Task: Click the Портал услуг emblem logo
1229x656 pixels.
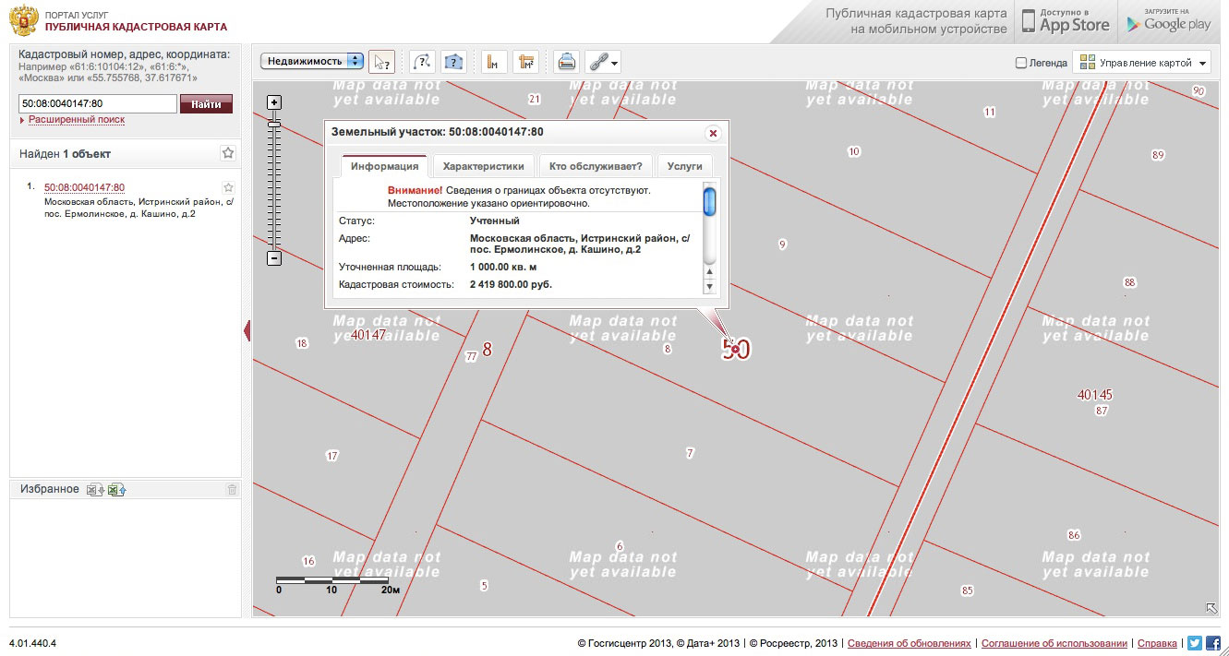Action: pyautogui.click(x=23, y=20)
